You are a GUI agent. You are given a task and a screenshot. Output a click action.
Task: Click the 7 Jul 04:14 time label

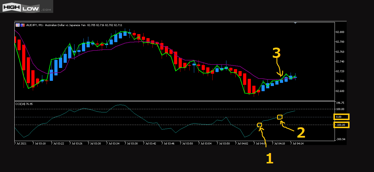[297, 143]
